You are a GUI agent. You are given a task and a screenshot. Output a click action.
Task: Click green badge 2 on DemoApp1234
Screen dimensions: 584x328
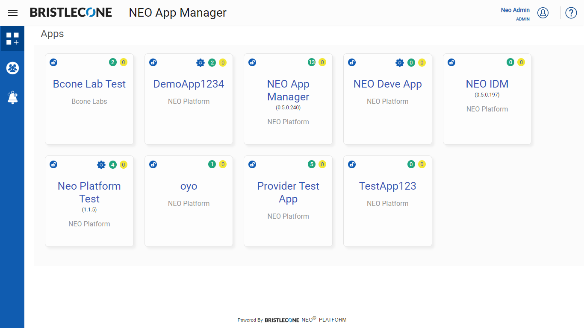212,63
